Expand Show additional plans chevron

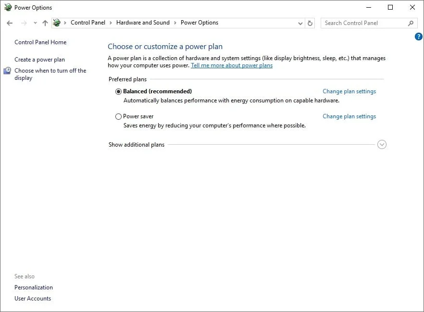click(382, 145)
